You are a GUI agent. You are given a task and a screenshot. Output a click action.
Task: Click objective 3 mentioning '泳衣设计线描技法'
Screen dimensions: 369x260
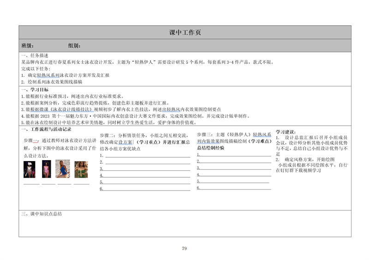(x=121, y=109)
